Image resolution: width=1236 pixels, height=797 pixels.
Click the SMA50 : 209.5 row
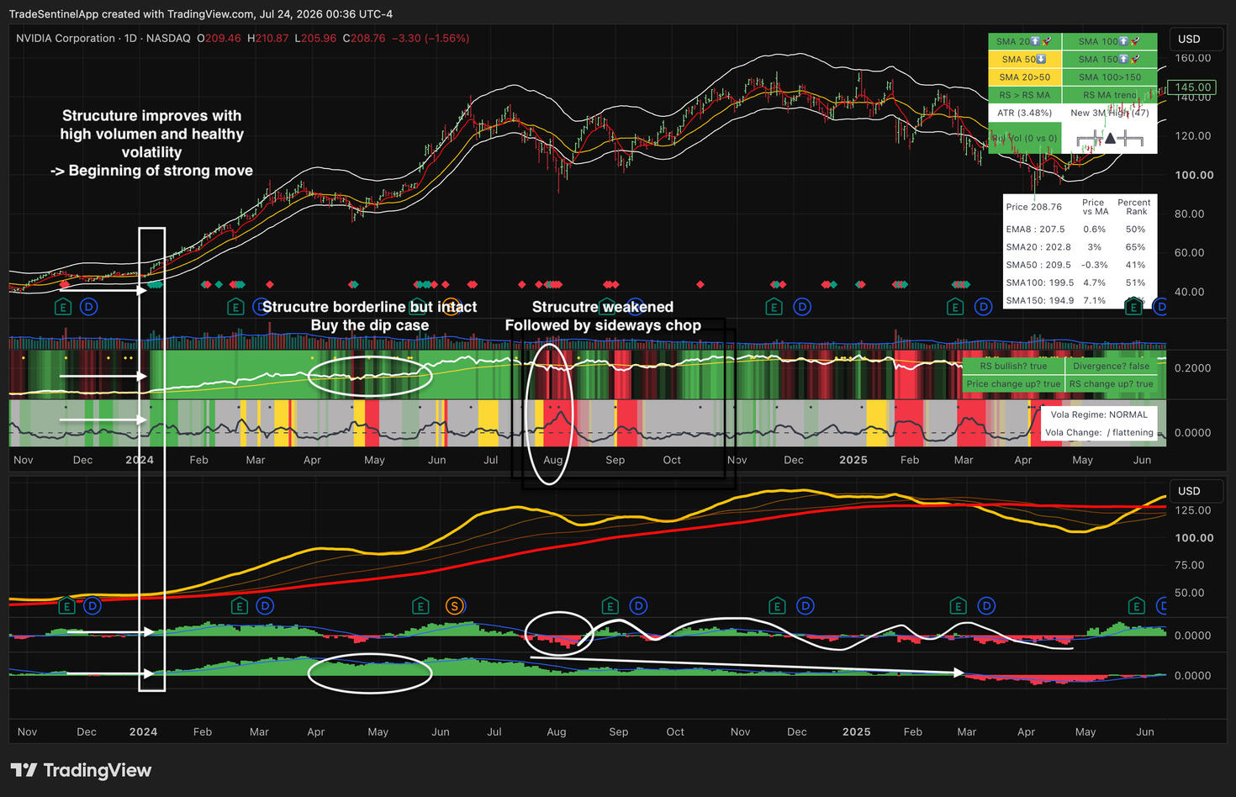pyautogui.click(x=1080, y=265)
